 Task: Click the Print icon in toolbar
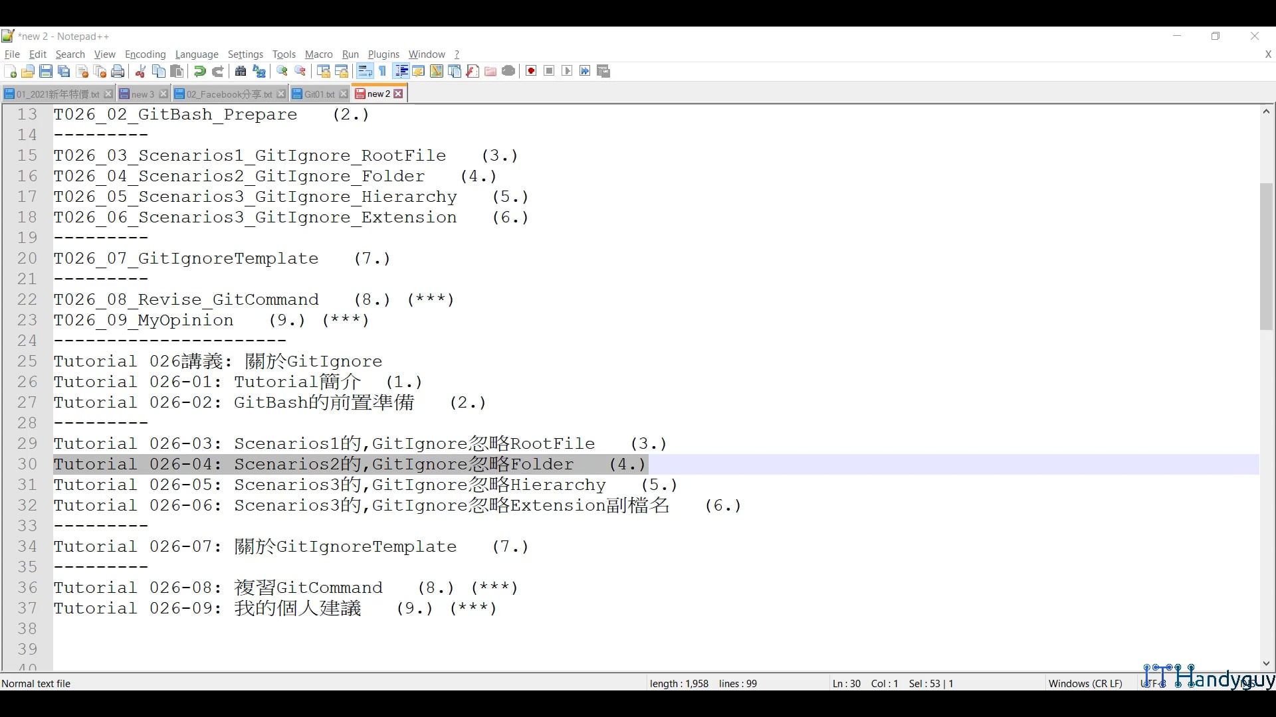[x=118, y=71]
